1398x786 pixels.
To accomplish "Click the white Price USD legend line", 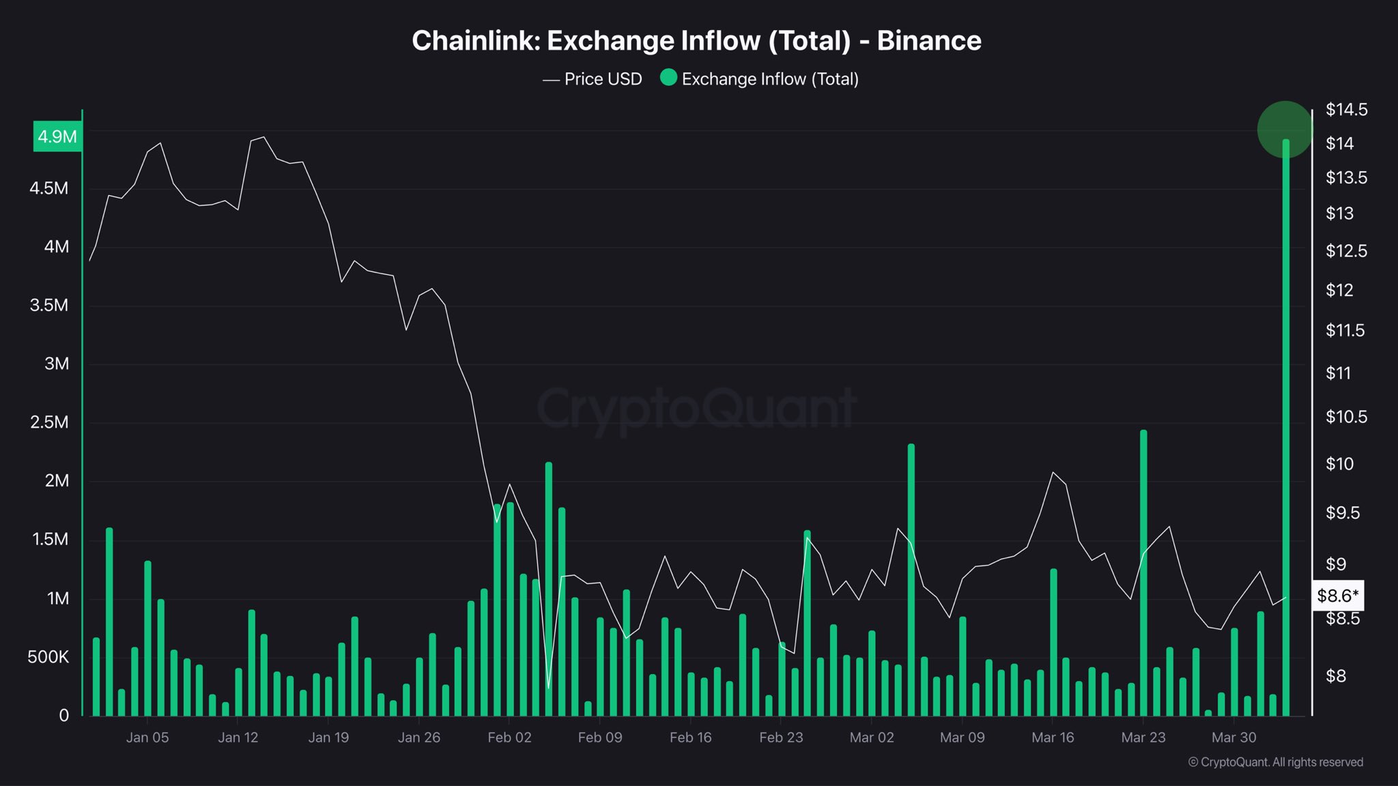I will [x=551, y=81].
